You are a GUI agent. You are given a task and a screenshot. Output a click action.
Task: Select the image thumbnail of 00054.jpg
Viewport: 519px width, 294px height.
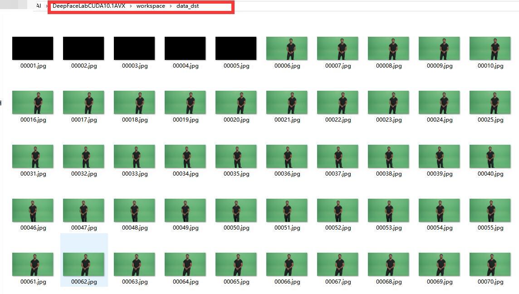pyautogui.click(x=439, y=210)
